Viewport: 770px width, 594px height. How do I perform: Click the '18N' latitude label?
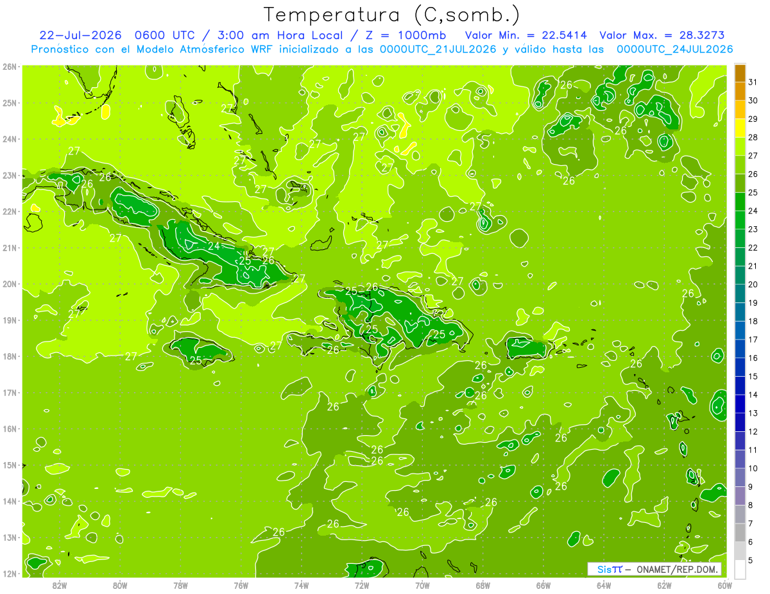coord(10,356)
